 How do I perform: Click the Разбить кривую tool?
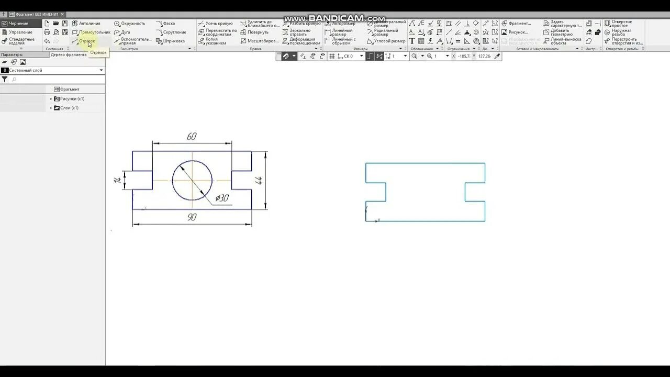click(301, 24)
